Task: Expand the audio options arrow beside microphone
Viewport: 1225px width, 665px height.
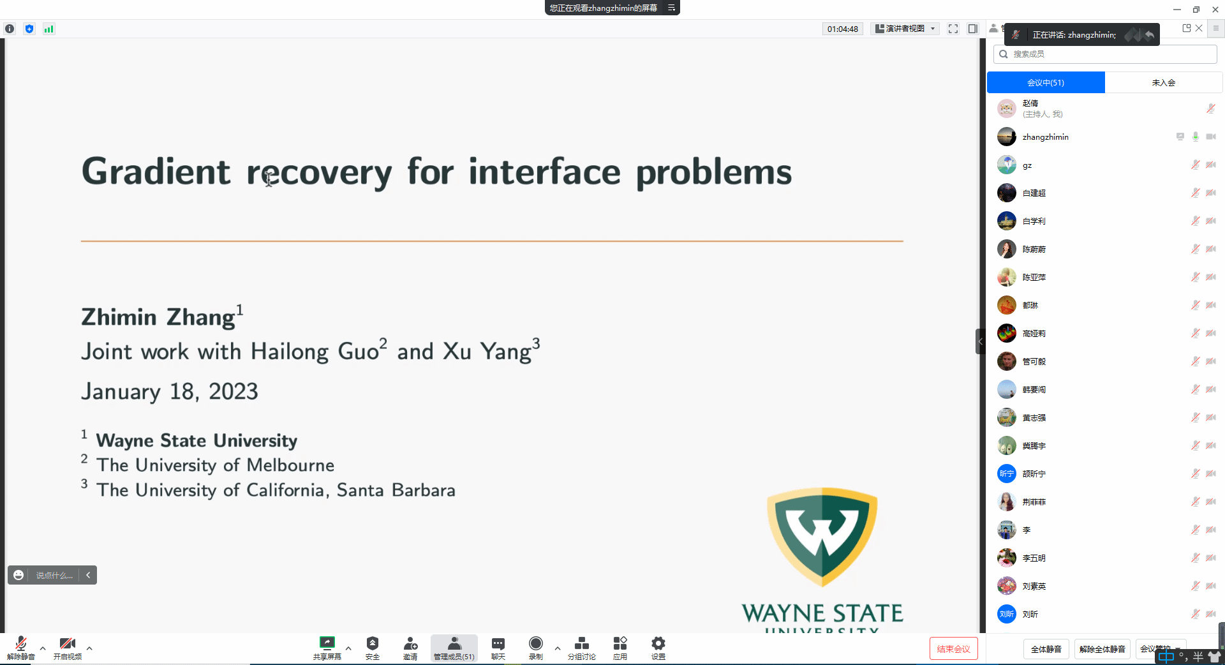Action: [x=43, y=648]
